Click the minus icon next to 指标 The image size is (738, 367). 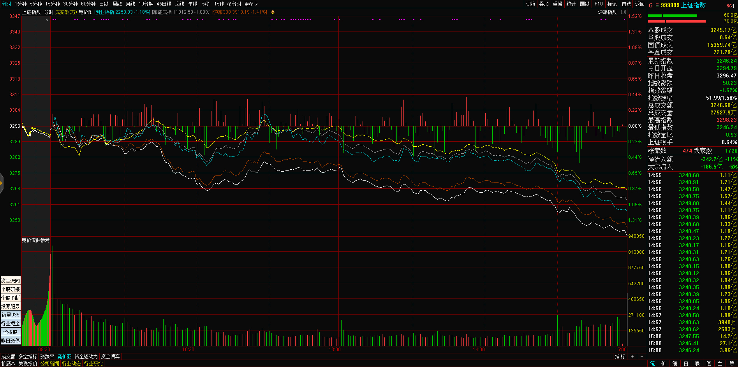642,356
